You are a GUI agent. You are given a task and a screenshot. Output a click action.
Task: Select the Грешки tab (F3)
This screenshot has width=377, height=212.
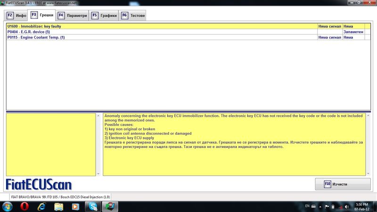tap(41, 15)
